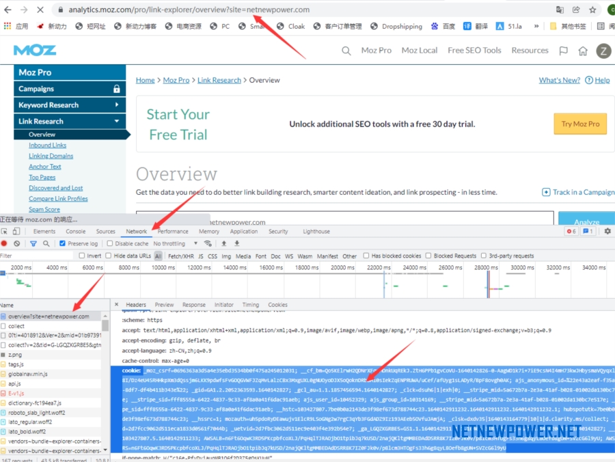Click the translate page icon
This screenshot has height=462, width=615.
(x=560, y=10)
